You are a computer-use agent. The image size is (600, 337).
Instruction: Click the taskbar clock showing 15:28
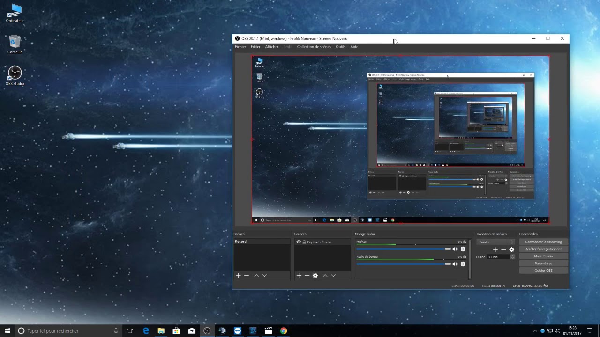(x=572, y=330)
